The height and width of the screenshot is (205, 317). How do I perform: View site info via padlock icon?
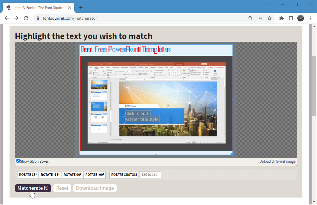coord(38,18)
